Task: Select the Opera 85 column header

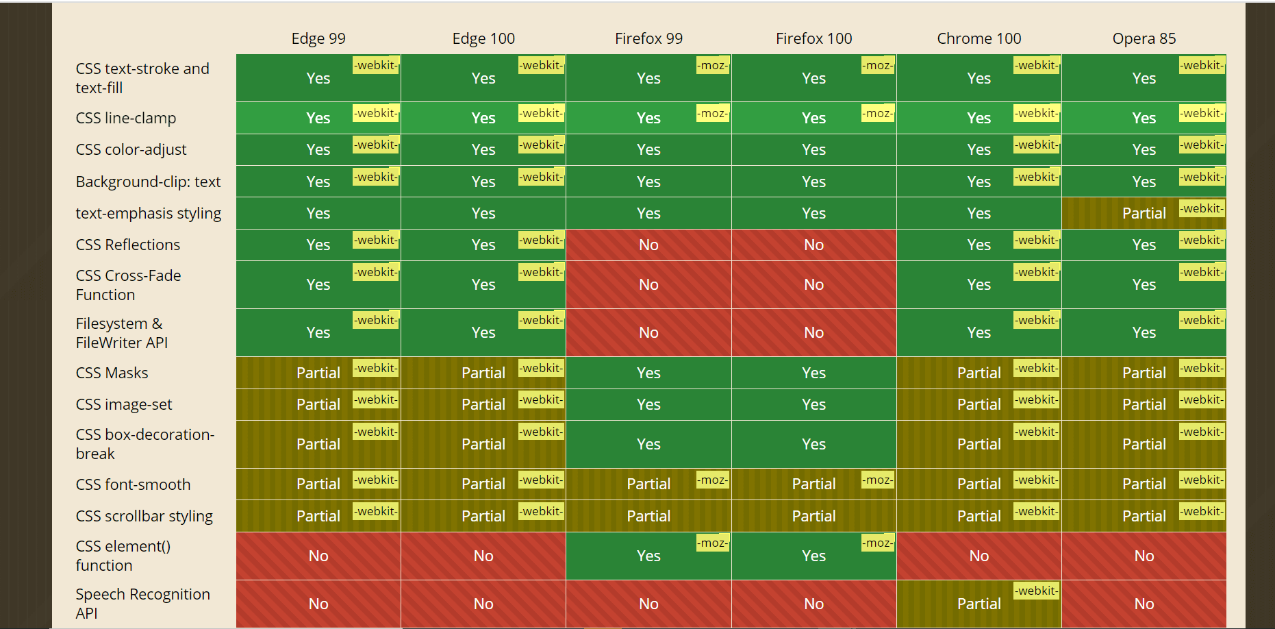Action: [1144, 38]
